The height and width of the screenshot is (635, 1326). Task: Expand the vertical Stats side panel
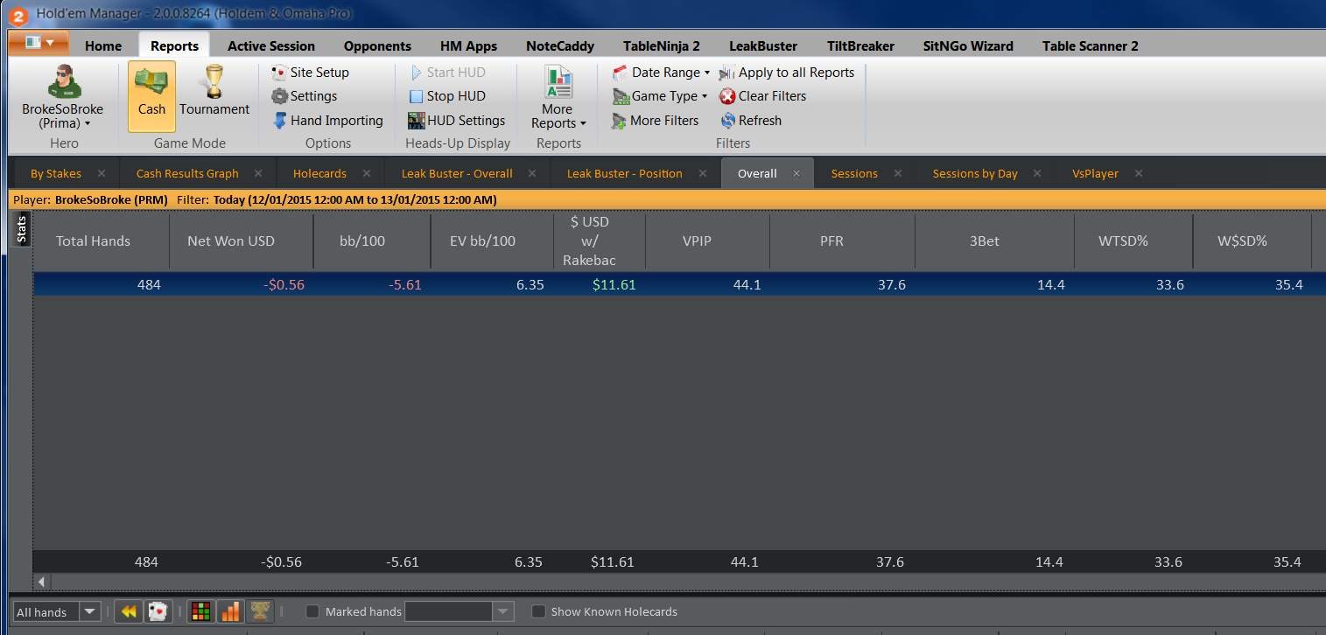tap(22, 229)
